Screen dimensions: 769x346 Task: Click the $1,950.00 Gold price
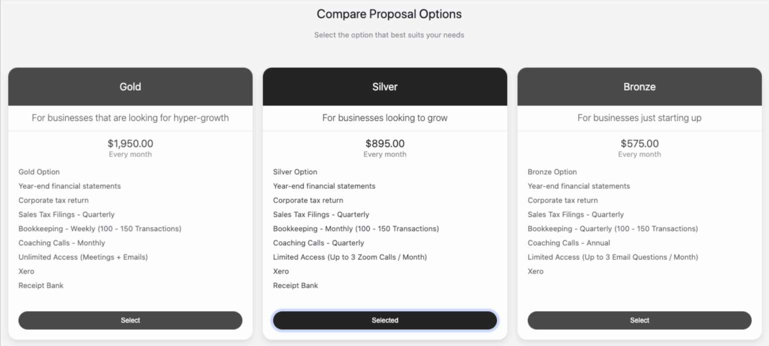[130, 144]
